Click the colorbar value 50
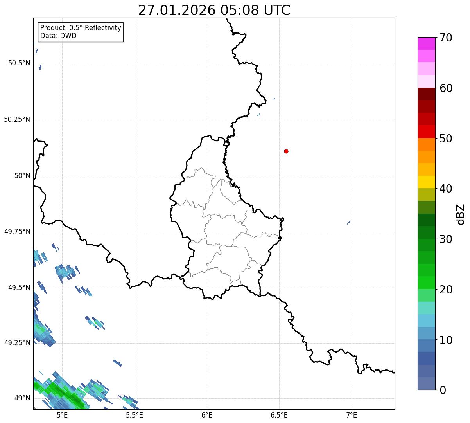This screenshot has height=423, width=470. 446,139
